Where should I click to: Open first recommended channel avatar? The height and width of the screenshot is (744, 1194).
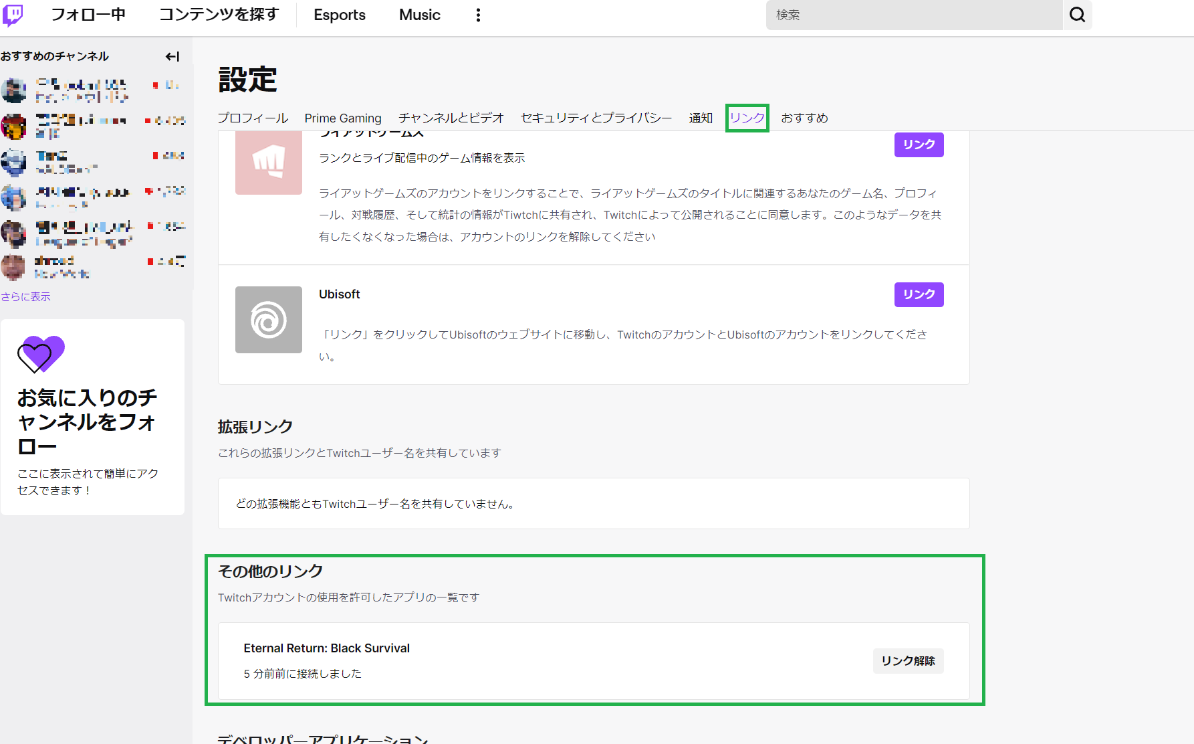tap(13, 90)
